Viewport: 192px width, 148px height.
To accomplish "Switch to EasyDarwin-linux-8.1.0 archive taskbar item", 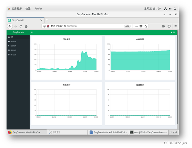I will 108,132.
